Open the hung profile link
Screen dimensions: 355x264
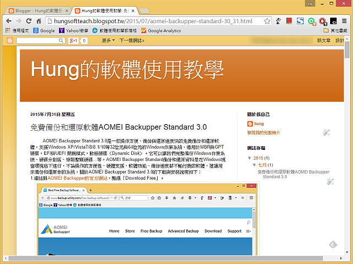[259, 124]
